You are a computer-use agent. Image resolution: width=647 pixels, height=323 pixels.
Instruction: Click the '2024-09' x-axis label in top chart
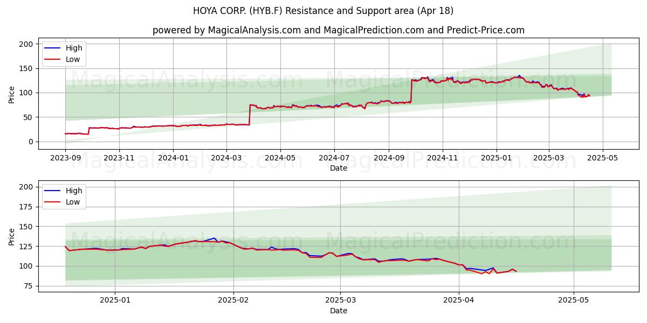(x=389, y=159)
